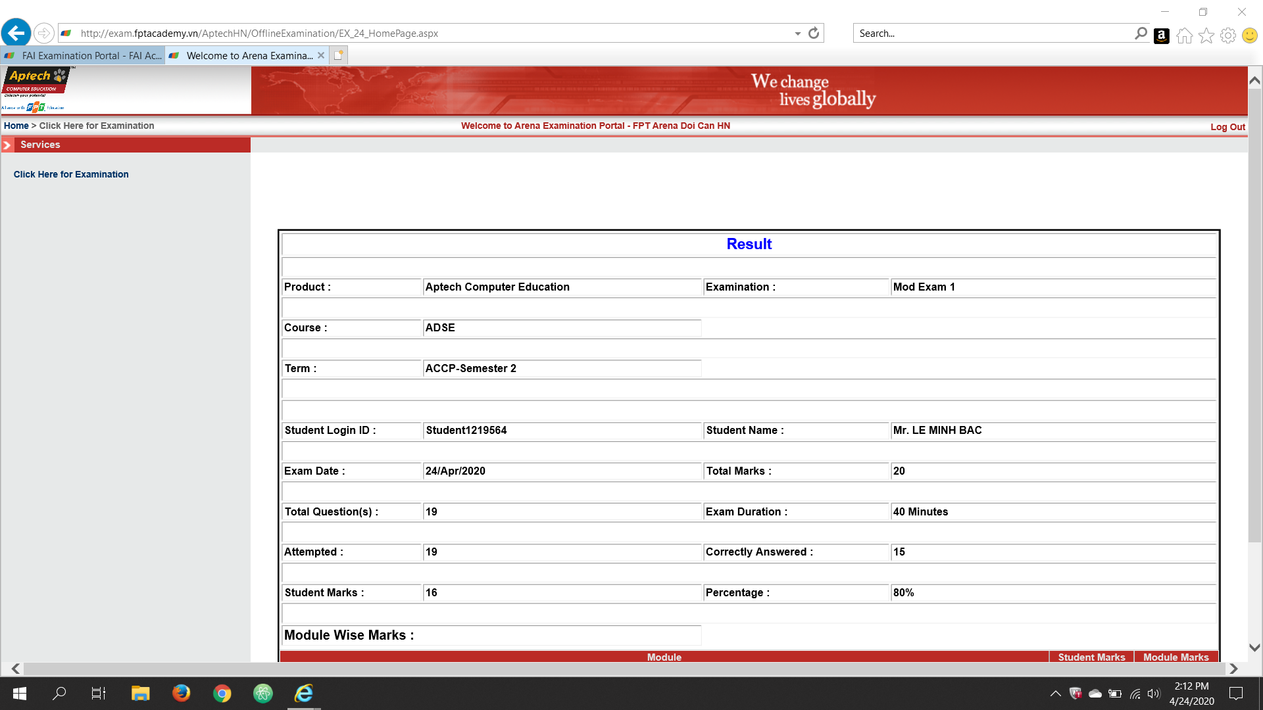Image resolution: width=1263 pixels, height=710 pixels.
Task: Click the Search box in browser
Action: coord(993,34)
